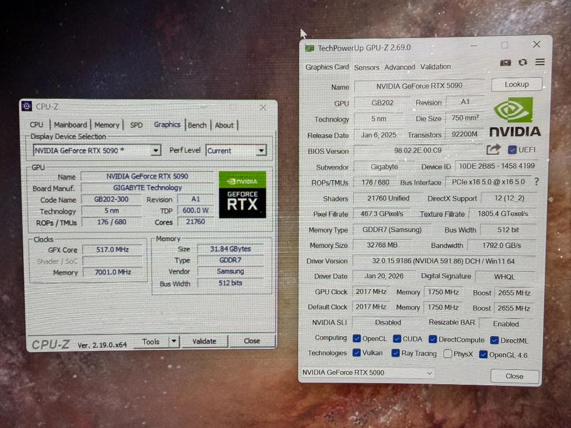Screen dimensions: 571x428
Task: Click the GFX Core clock 517.0 MHz
Action: (113, 249)
